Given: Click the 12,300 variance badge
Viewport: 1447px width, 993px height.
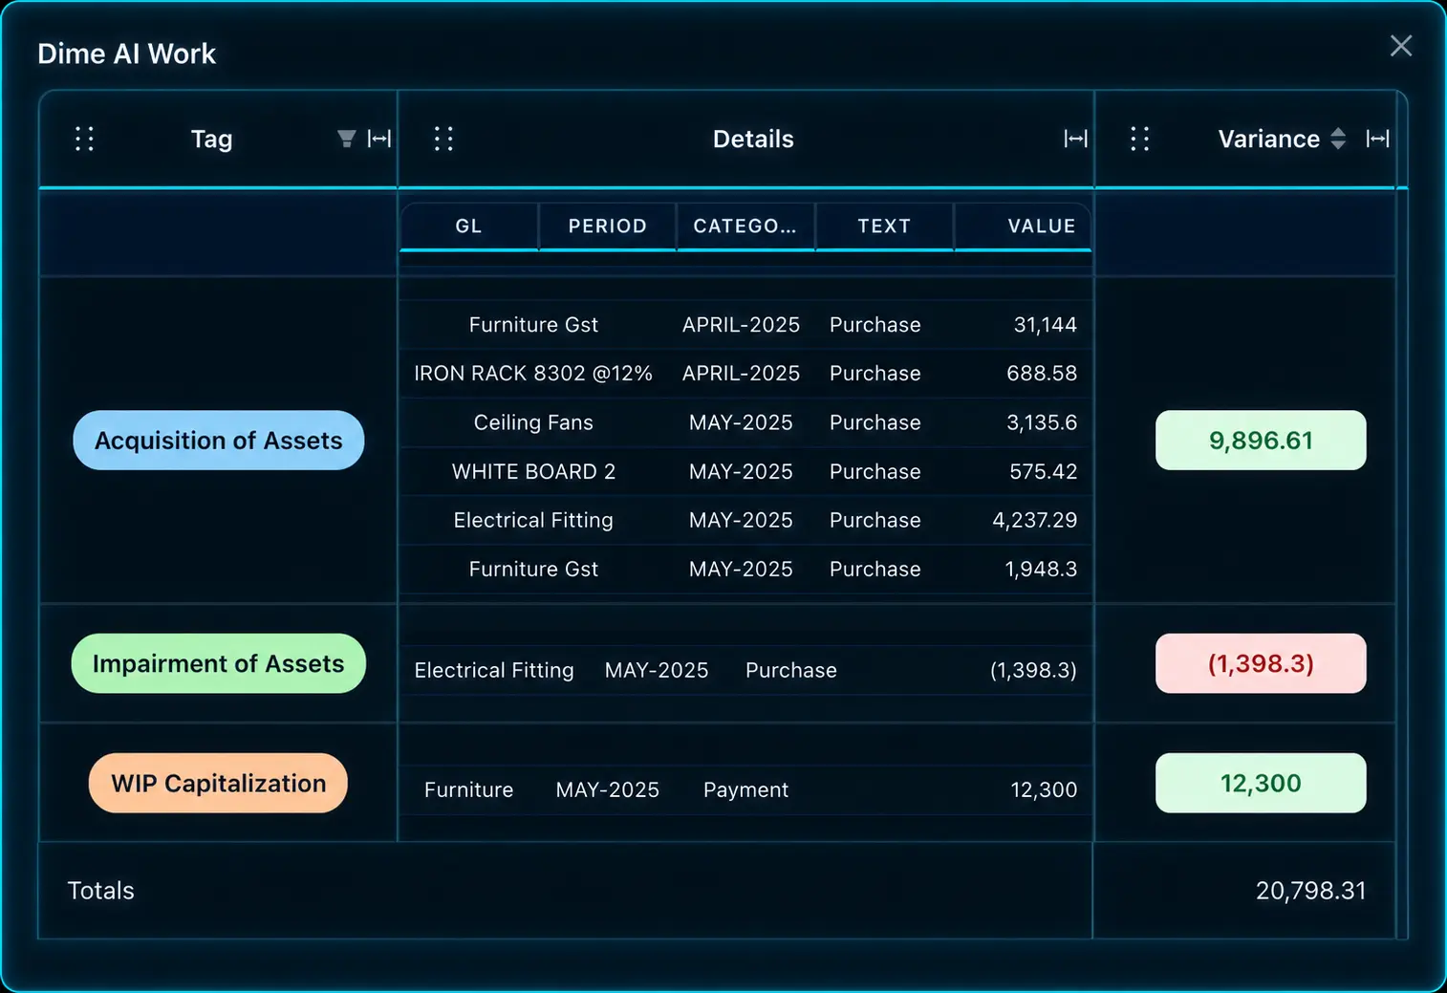Looking at the screenshot, I should (x=1261, y=783).
